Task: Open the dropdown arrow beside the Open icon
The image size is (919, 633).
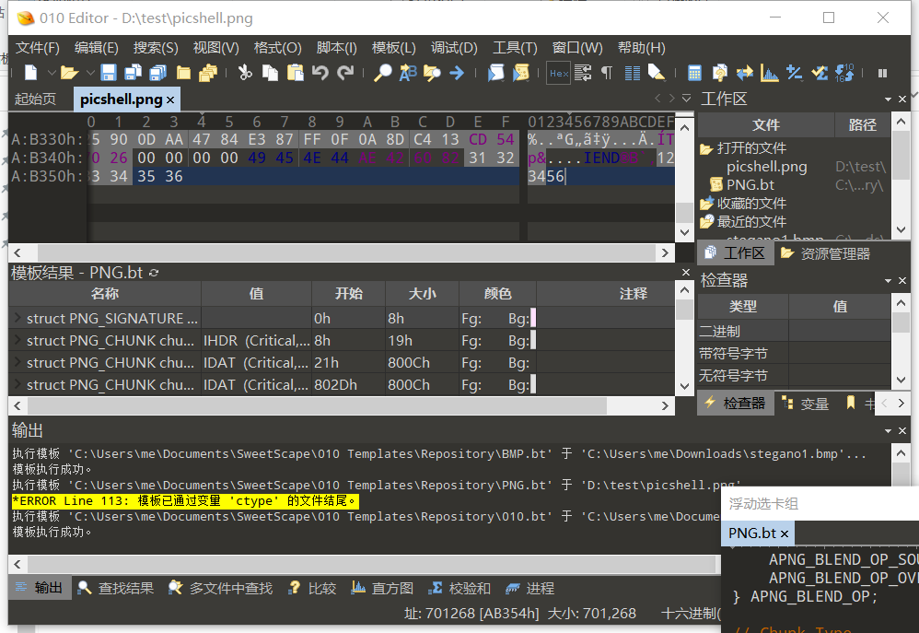Action: click(90, 74)
